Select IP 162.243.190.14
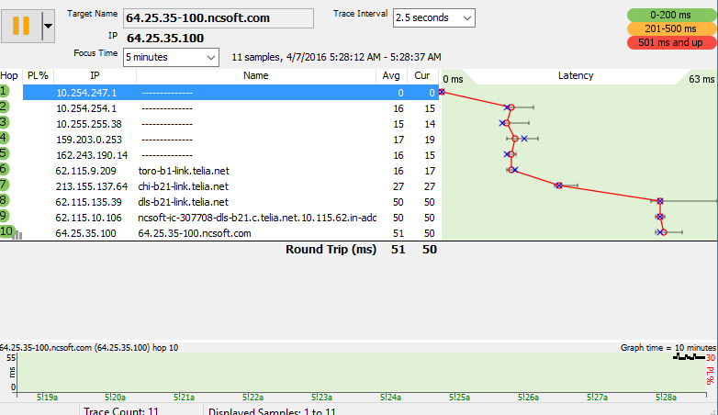Image resolution: width=718 pixels, height=415 pixels. [x=92, y=155]
